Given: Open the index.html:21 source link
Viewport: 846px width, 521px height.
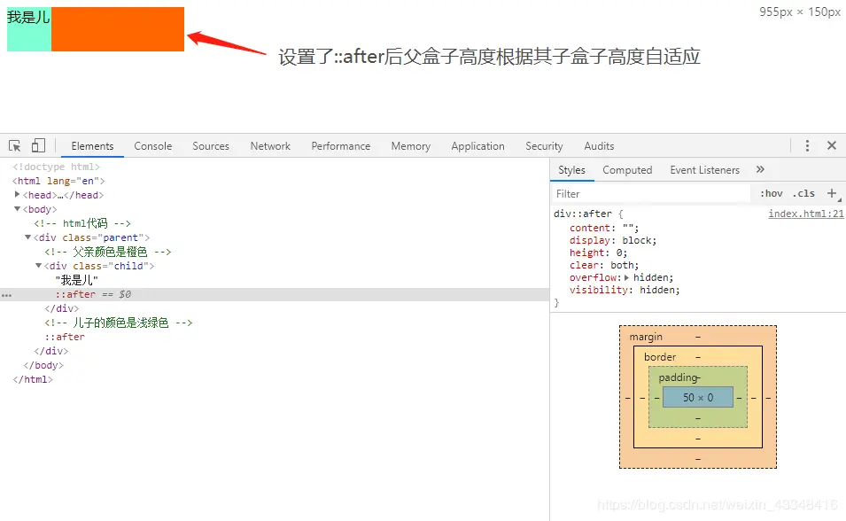Looking at the screenshot, I should (805, 214).
